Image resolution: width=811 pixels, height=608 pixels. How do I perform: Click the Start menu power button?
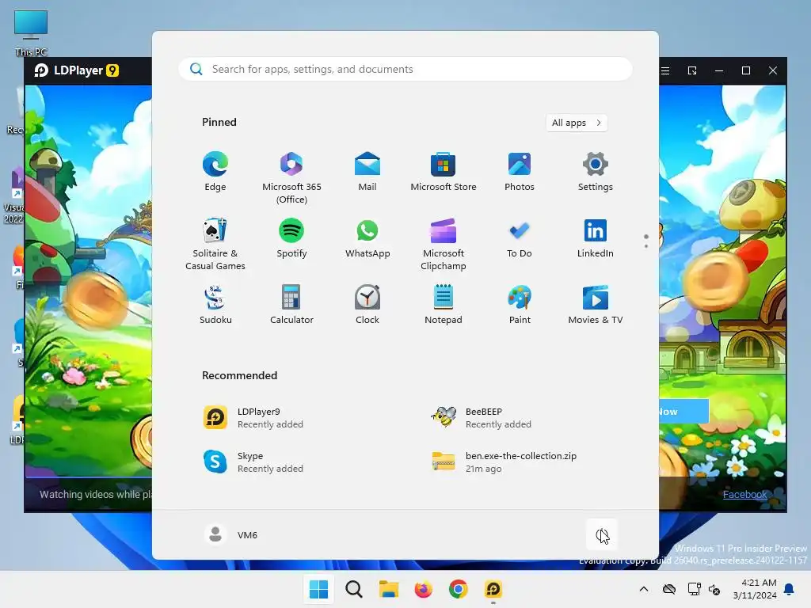pyautogui.click(x=602, y=535)
